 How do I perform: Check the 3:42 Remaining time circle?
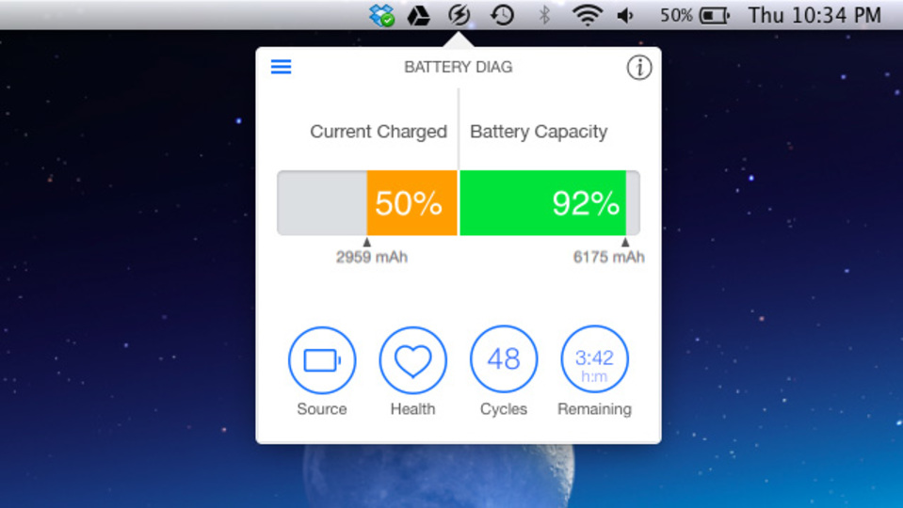tap(595, 359)
